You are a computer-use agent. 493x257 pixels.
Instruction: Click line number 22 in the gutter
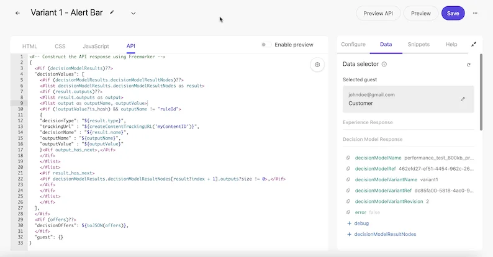click(x=20, y=179)
